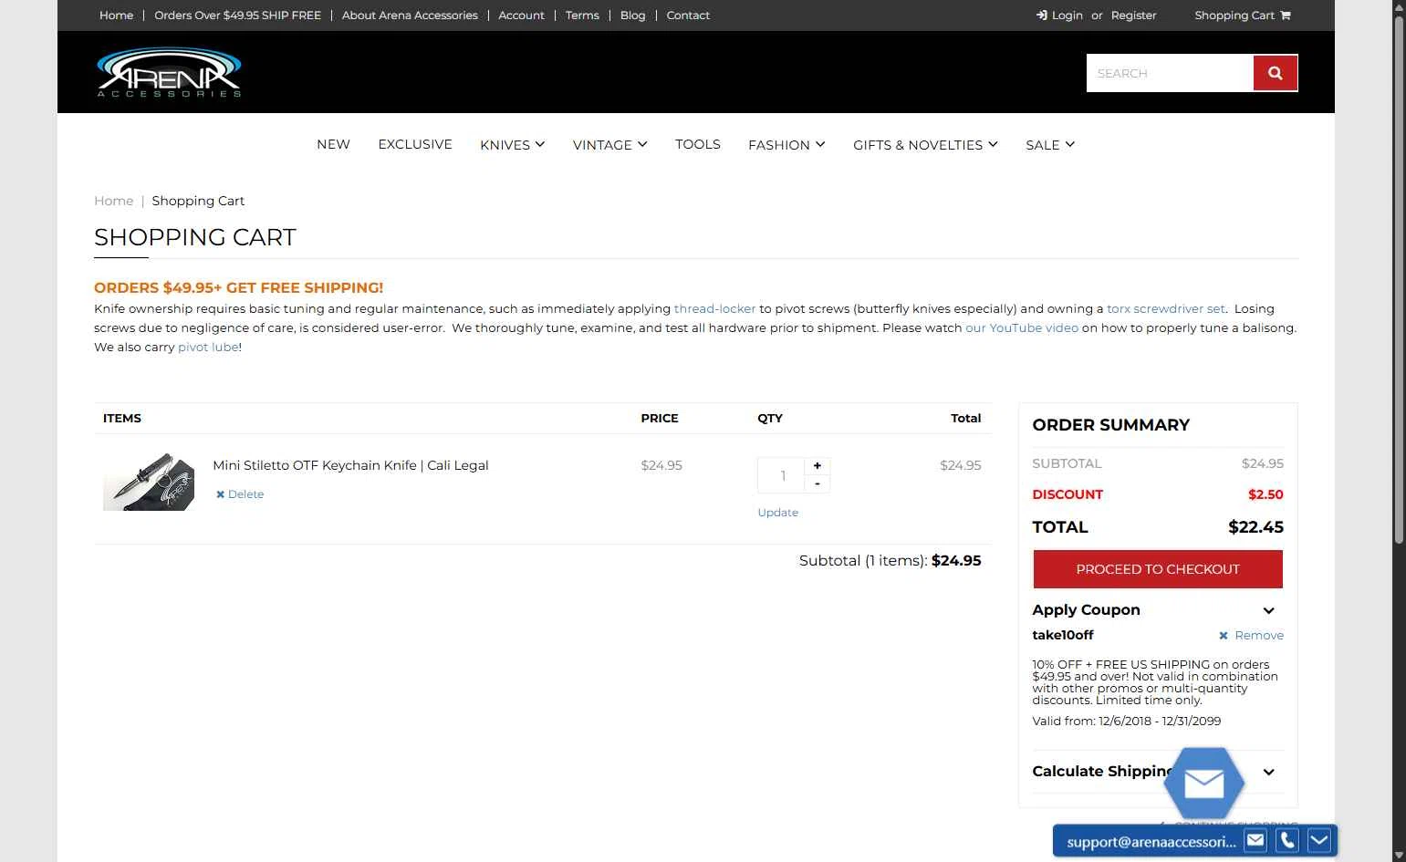This screenshot has height=862, width=1406.
Task: Open the Blog page
Action: (x=632, y=16)
